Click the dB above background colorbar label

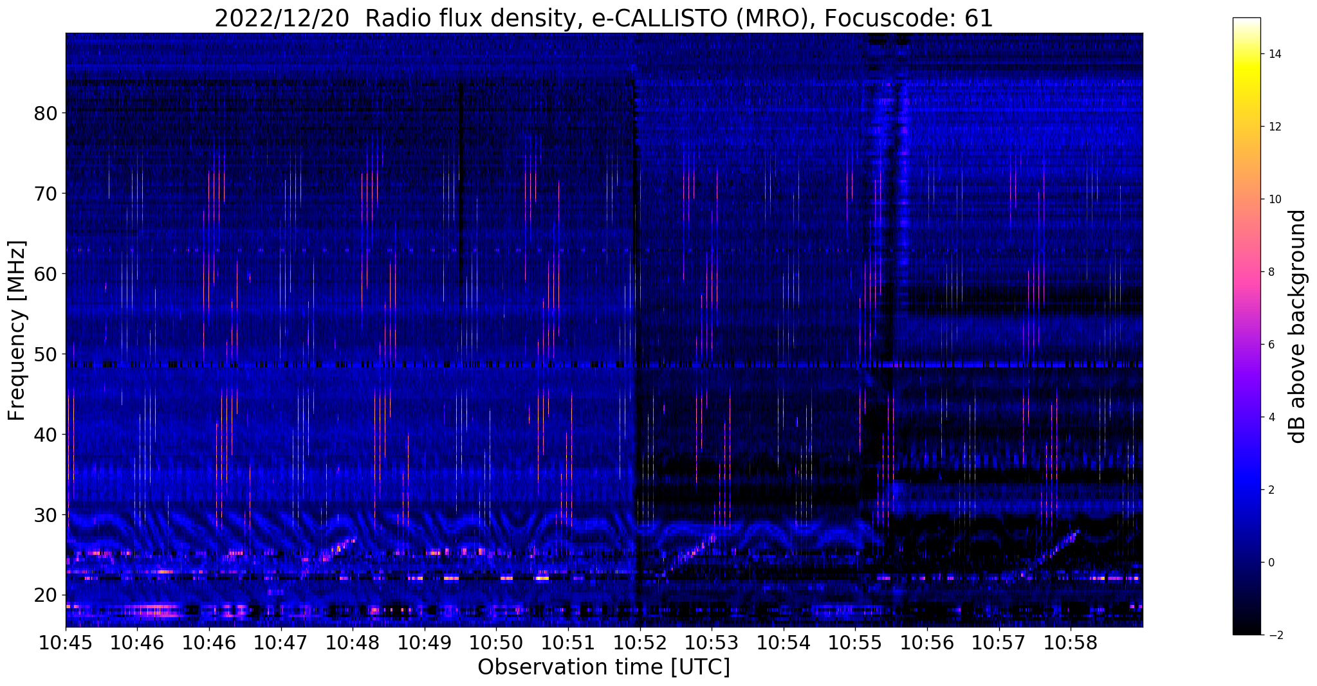click(x=1298, y=326)
